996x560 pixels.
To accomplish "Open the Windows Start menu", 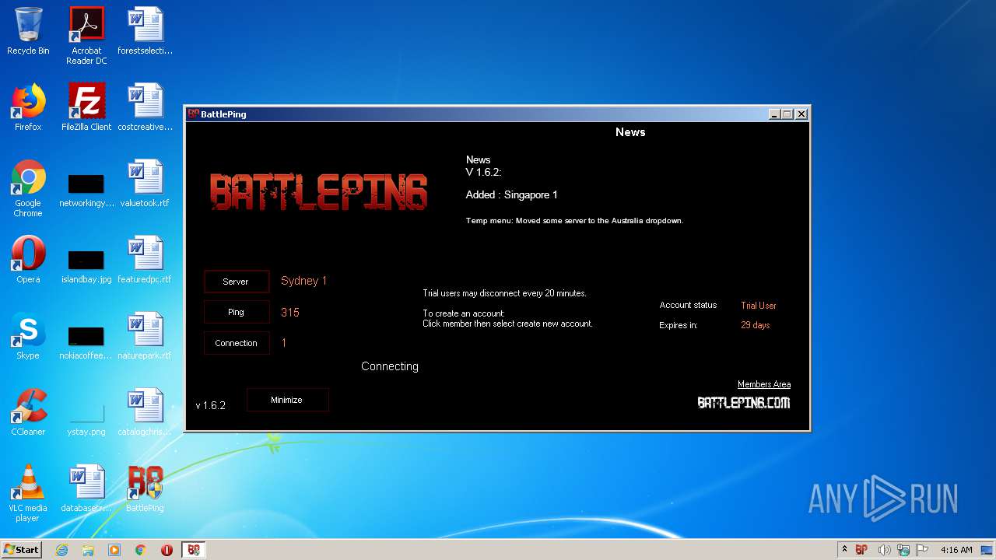I will 22,550.
